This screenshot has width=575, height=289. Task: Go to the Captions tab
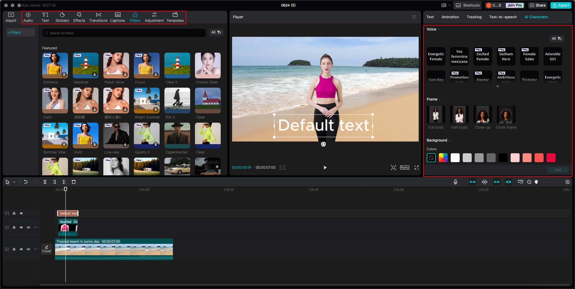click(x=117, y=17)
